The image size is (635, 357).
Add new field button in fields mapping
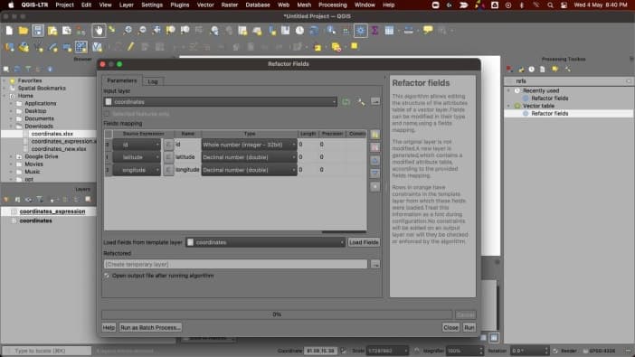click(x=375, y=135)
